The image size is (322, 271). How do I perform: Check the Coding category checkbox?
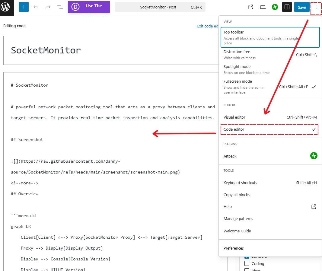[x=247, y=263]
